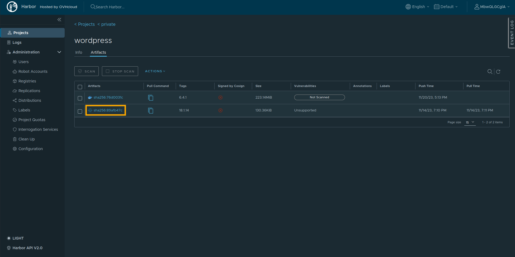
Task: Sort by Size column header
Action: coord(258,86)
